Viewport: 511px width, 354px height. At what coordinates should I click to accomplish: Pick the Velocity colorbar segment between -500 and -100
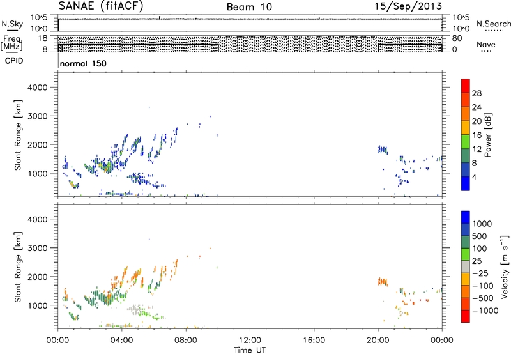click(466, 291)
